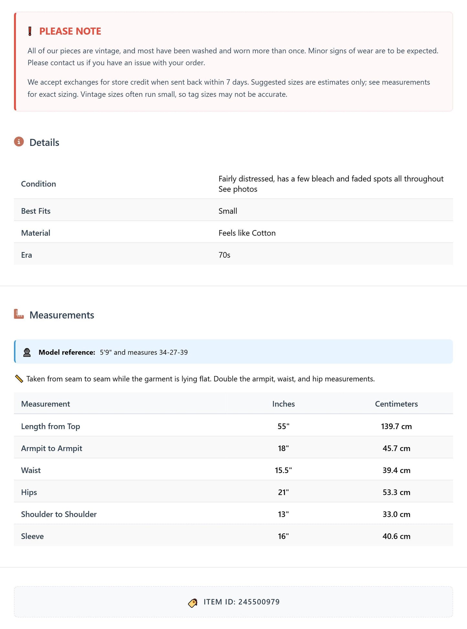Select the PLEASE NOTE heading
The height and width of the screenshot is (629, 467).
tap(70, 31)
